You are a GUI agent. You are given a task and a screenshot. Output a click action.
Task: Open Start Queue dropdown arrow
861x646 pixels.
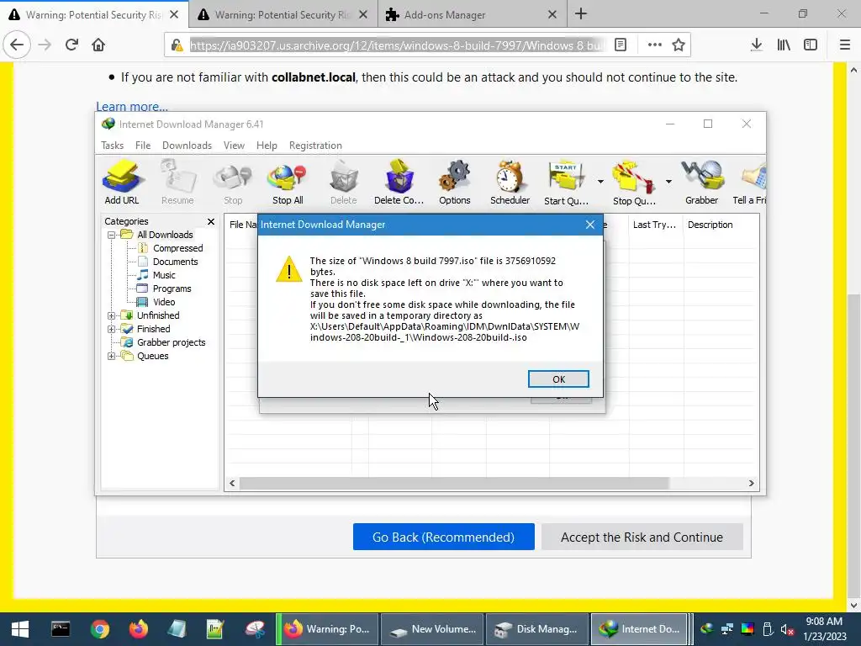coord(600,182)
